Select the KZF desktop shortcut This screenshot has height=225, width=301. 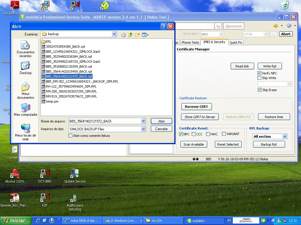45,200
